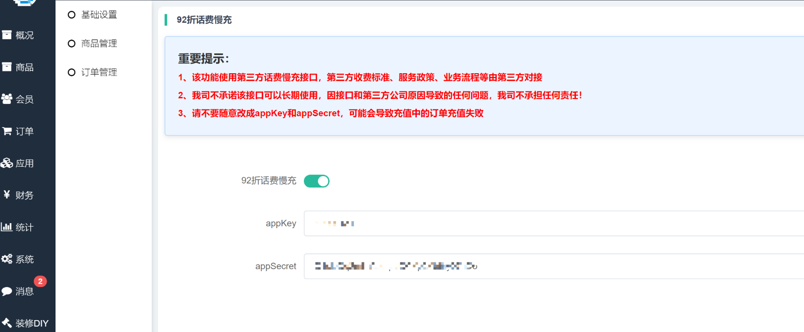Click the yen icon for 财务

click(7, 195)
